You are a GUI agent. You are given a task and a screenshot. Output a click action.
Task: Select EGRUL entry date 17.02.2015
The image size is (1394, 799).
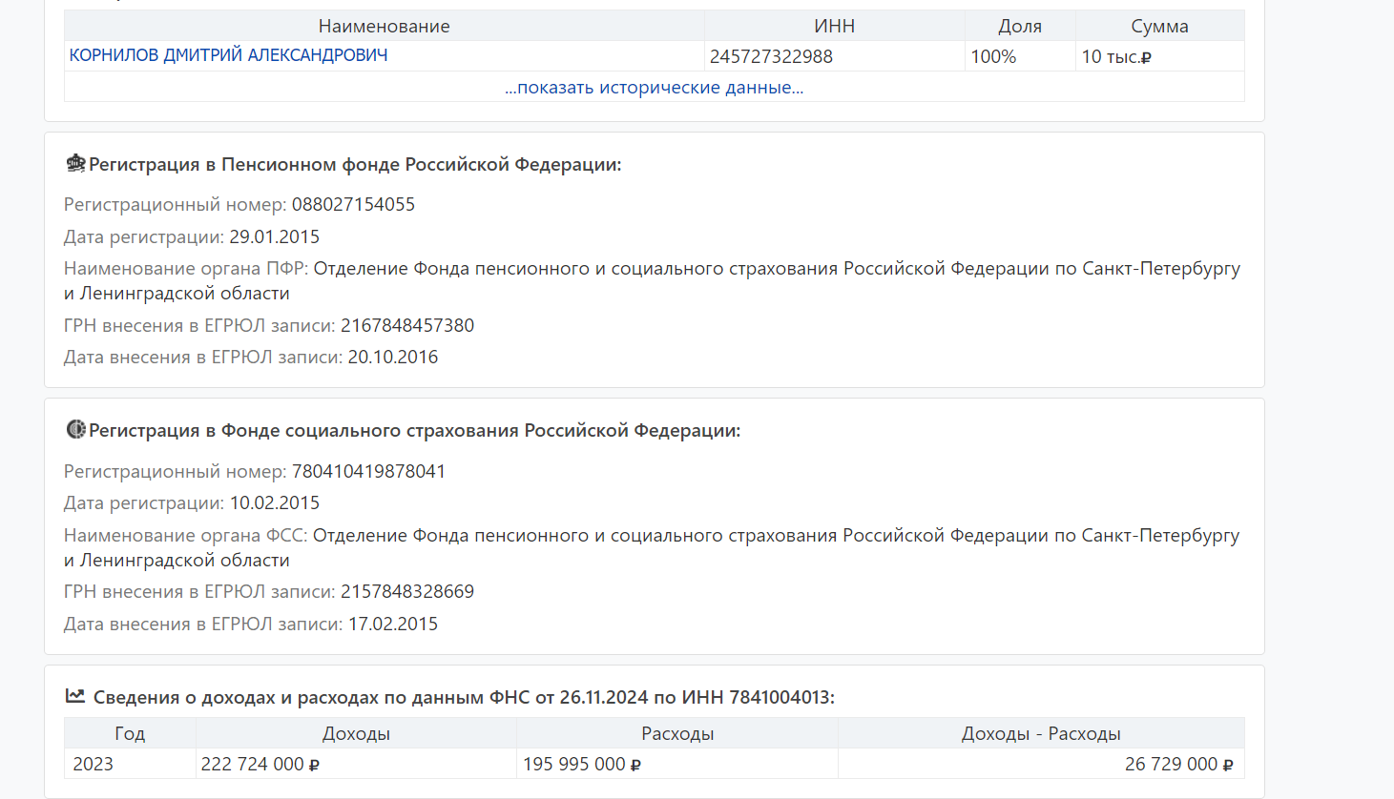point(393,624)
